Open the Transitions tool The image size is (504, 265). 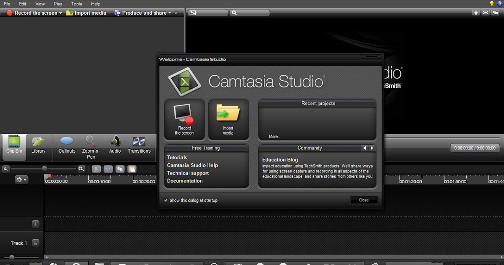pos(139,145)
